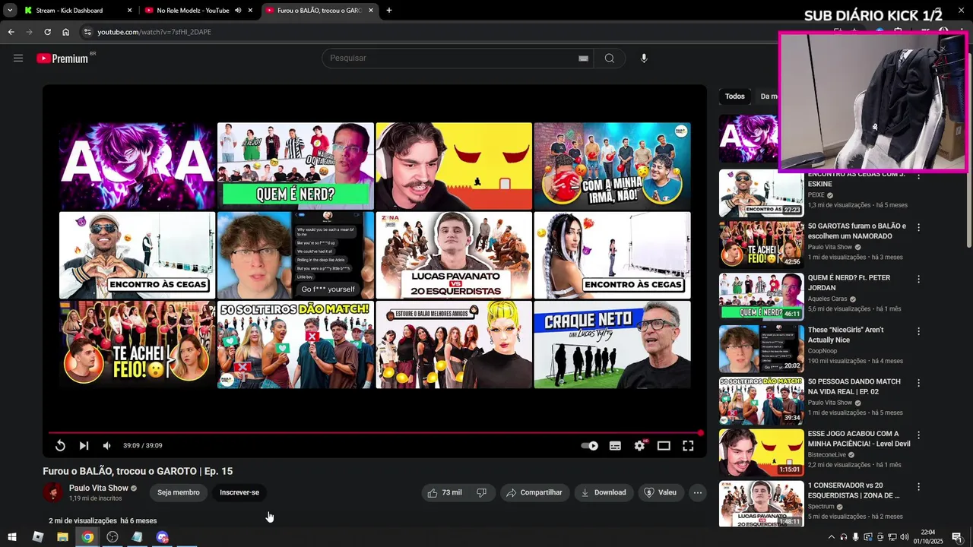Open the Paulo Vita Show channel name link

(99, 489)
